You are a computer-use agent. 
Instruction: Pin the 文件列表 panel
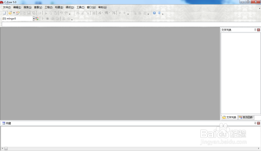pyautogui.click(x=255, y=30)
